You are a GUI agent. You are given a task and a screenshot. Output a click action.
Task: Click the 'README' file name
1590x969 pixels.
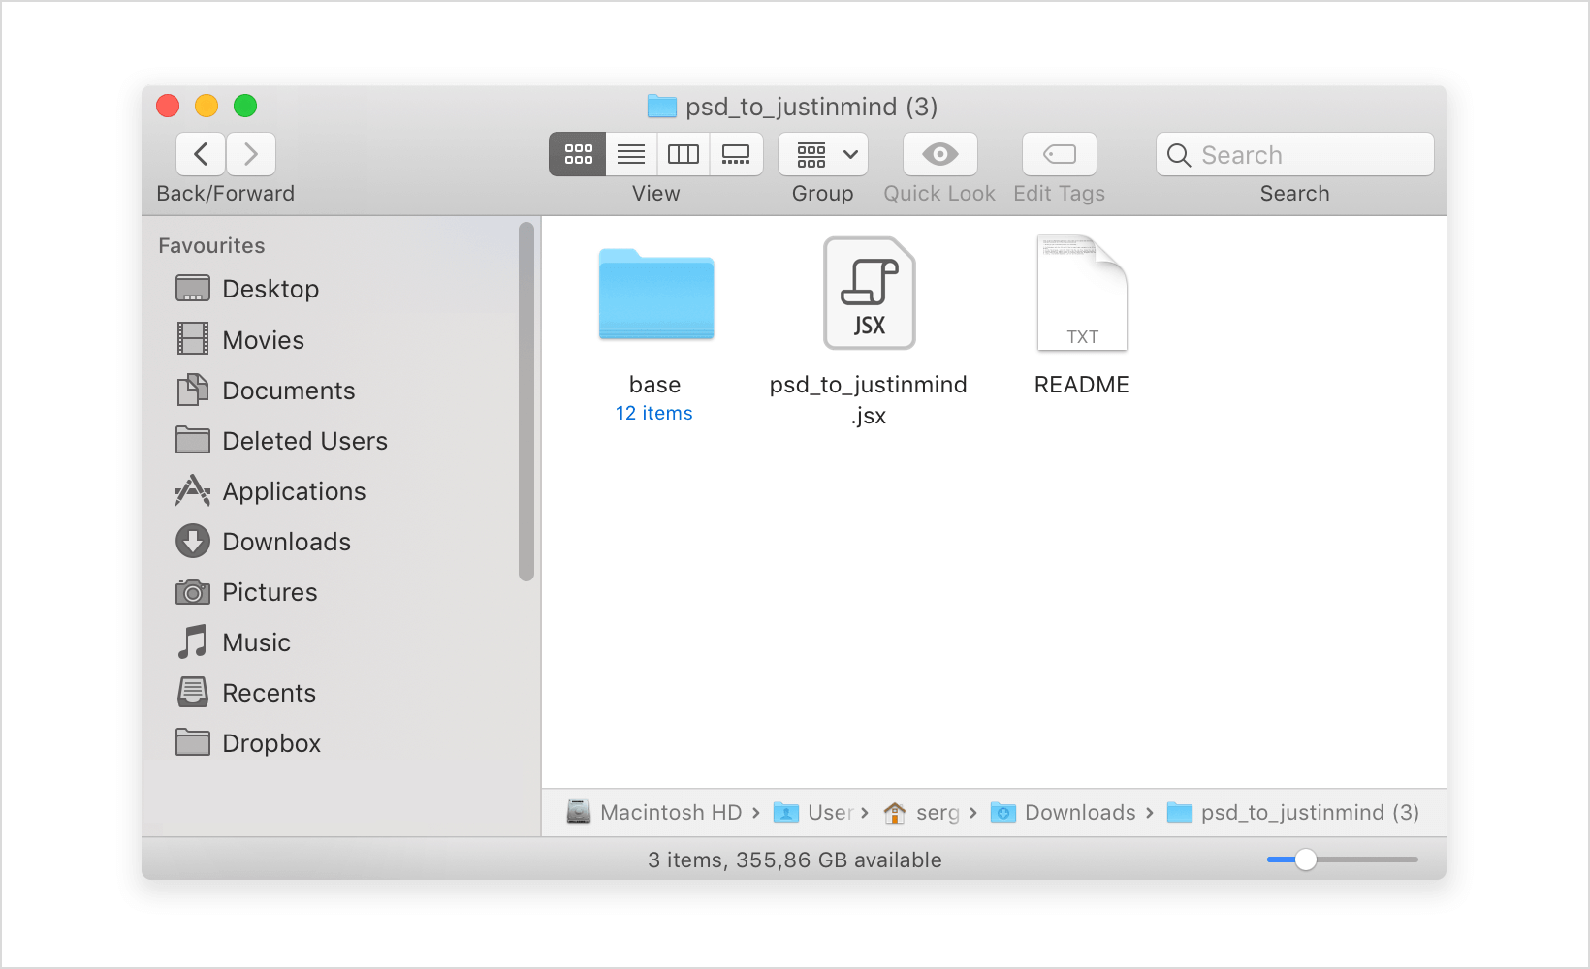coord(1082,385)
